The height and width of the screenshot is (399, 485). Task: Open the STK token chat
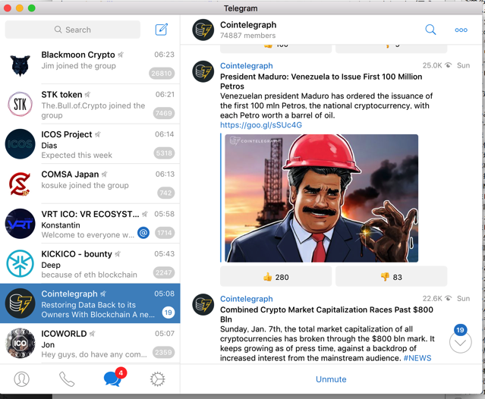(x=90, y=104)
